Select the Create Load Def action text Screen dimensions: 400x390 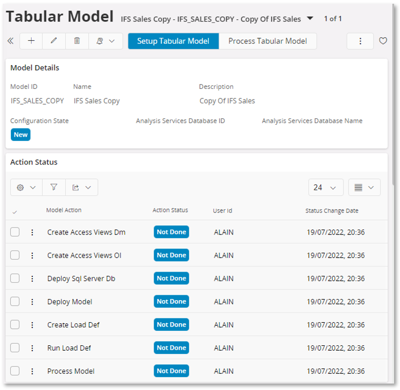click(73, 325)
